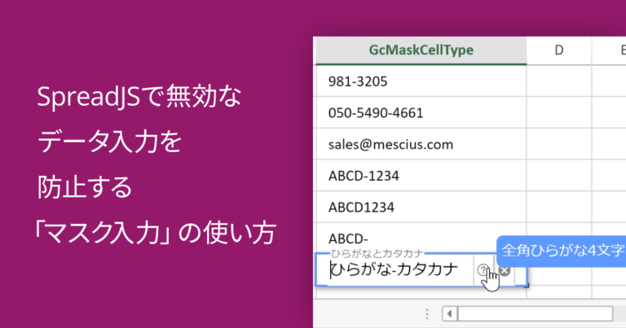Click the help question-mark icon in the editing cell
This screenshot has height=328, width=626.
[483, 270]
